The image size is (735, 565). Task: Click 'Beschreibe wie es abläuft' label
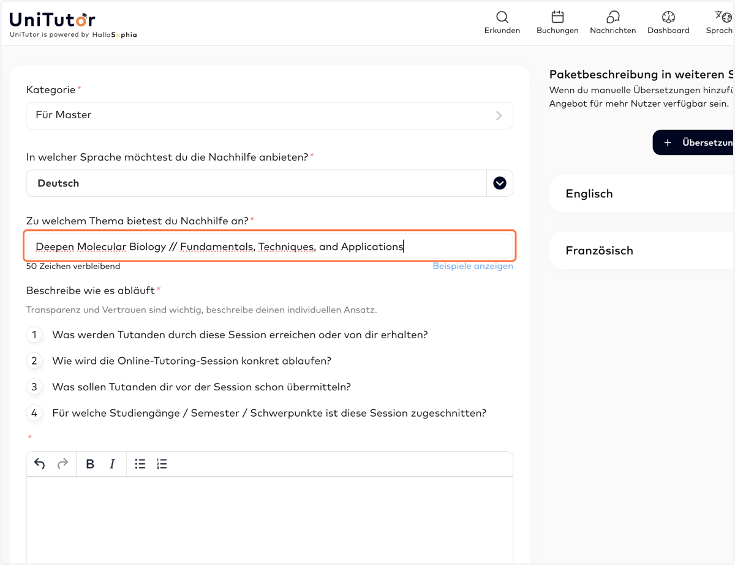coord(91,290)
